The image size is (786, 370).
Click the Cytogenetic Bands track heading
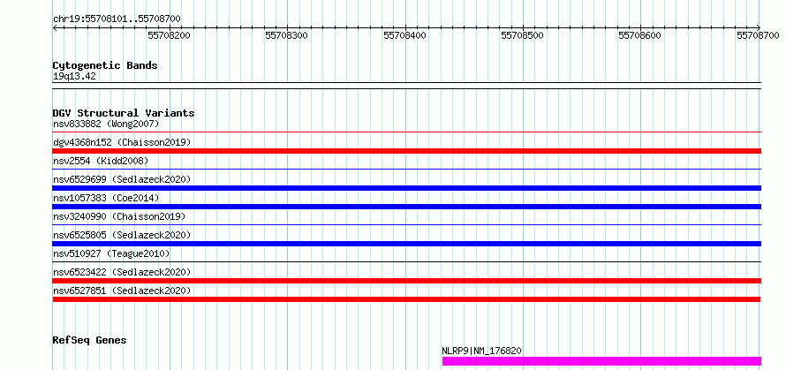pos(105,65)
